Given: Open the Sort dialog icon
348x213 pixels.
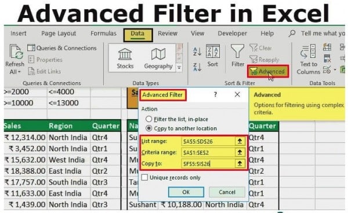Looking at the screenshot, I should pyautogui.click(x=213, y=52).
